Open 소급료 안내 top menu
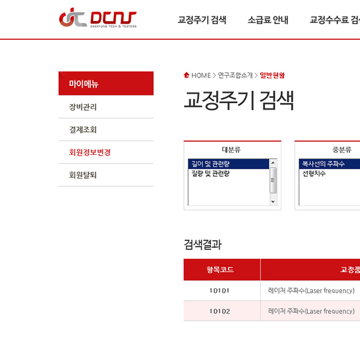 point(267,20)
